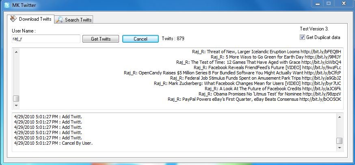Switch to the Search Twitts tab
Viewport: 355px width, 165px height.
[x=74, y=20]
